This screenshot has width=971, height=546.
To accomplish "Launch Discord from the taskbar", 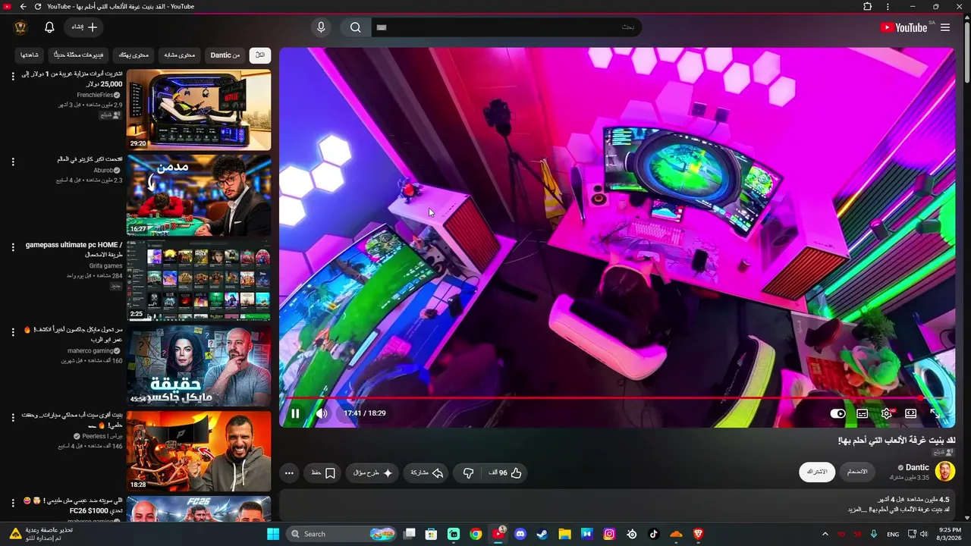I will click(520, 534).
